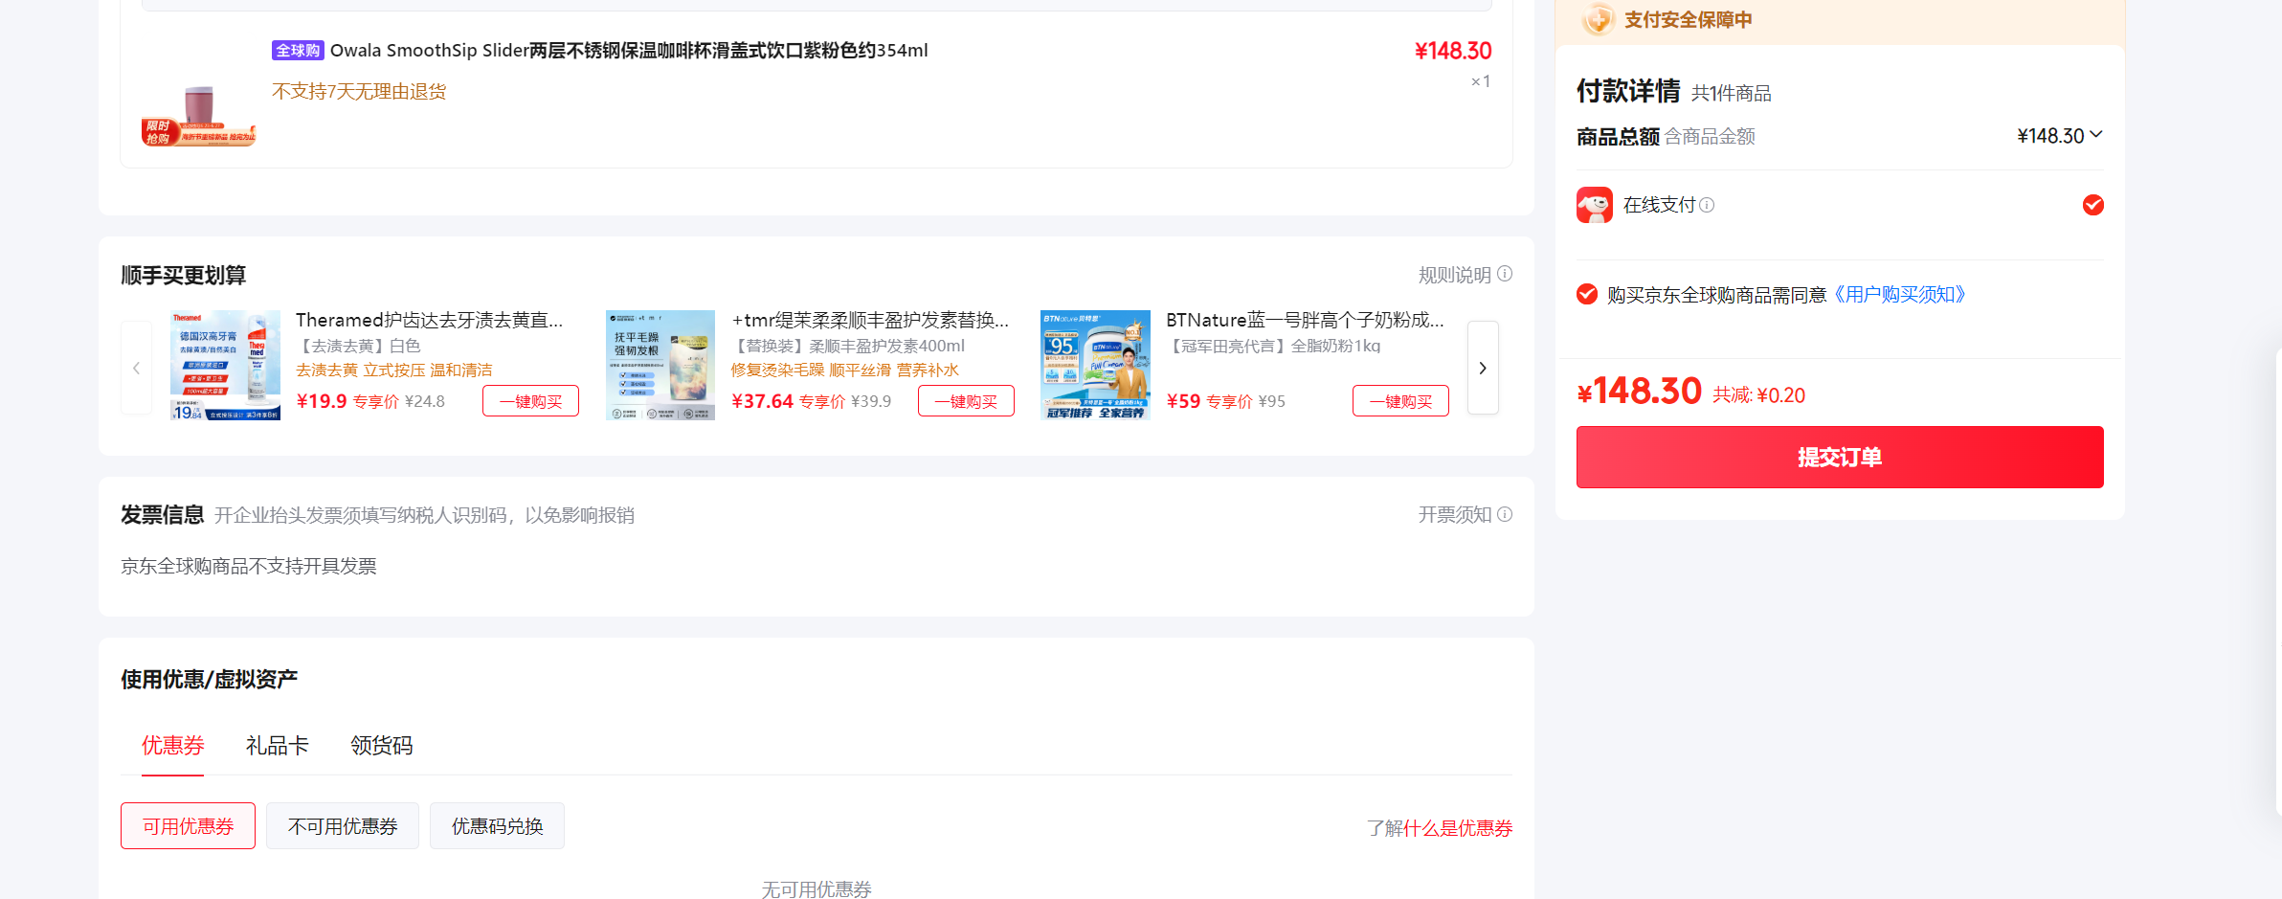Click the info icon beside 在线支付
The image size is (2282, 899).
click(1707, 205)
